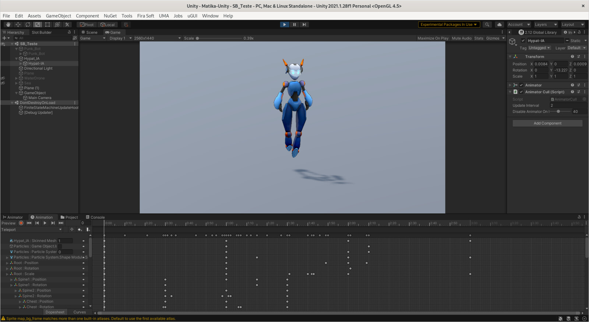Click the Add Component button
Image resolution: width=589 pixels, height=322 pixels.
pyautogui.click(x=547, y=123)
